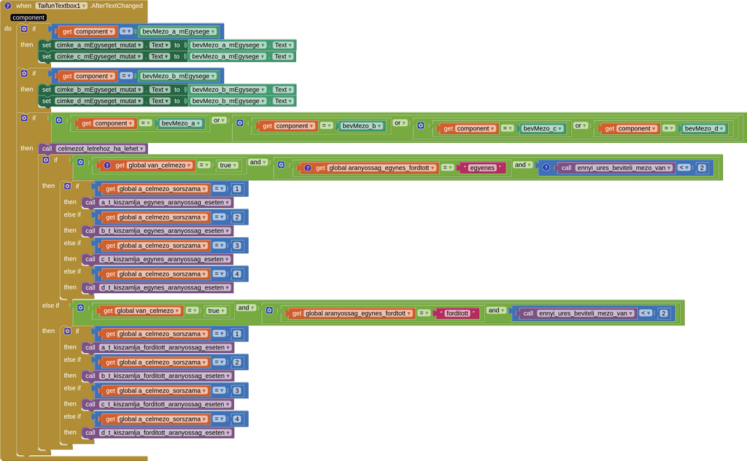747x461 pixels.
Task: Click the component parameter tag under the event header
Action: click(x=28, y=18)
